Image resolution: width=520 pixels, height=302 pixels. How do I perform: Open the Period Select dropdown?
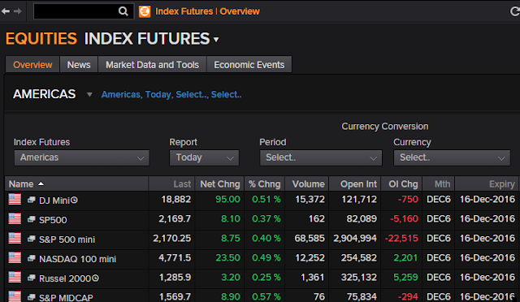321,157
